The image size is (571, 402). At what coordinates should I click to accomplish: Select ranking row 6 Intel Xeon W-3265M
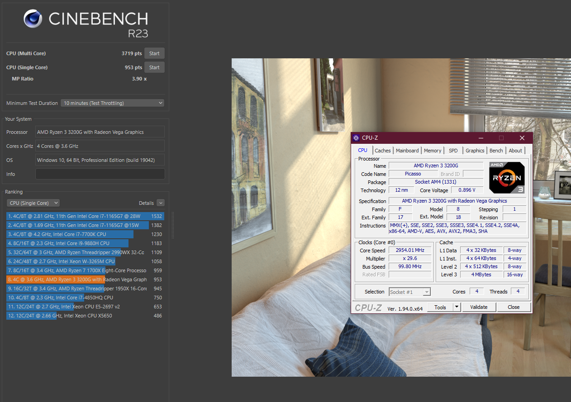point(85,261)
